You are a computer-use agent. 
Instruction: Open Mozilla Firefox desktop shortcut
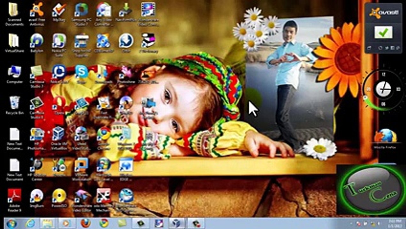tap(385, 139)
